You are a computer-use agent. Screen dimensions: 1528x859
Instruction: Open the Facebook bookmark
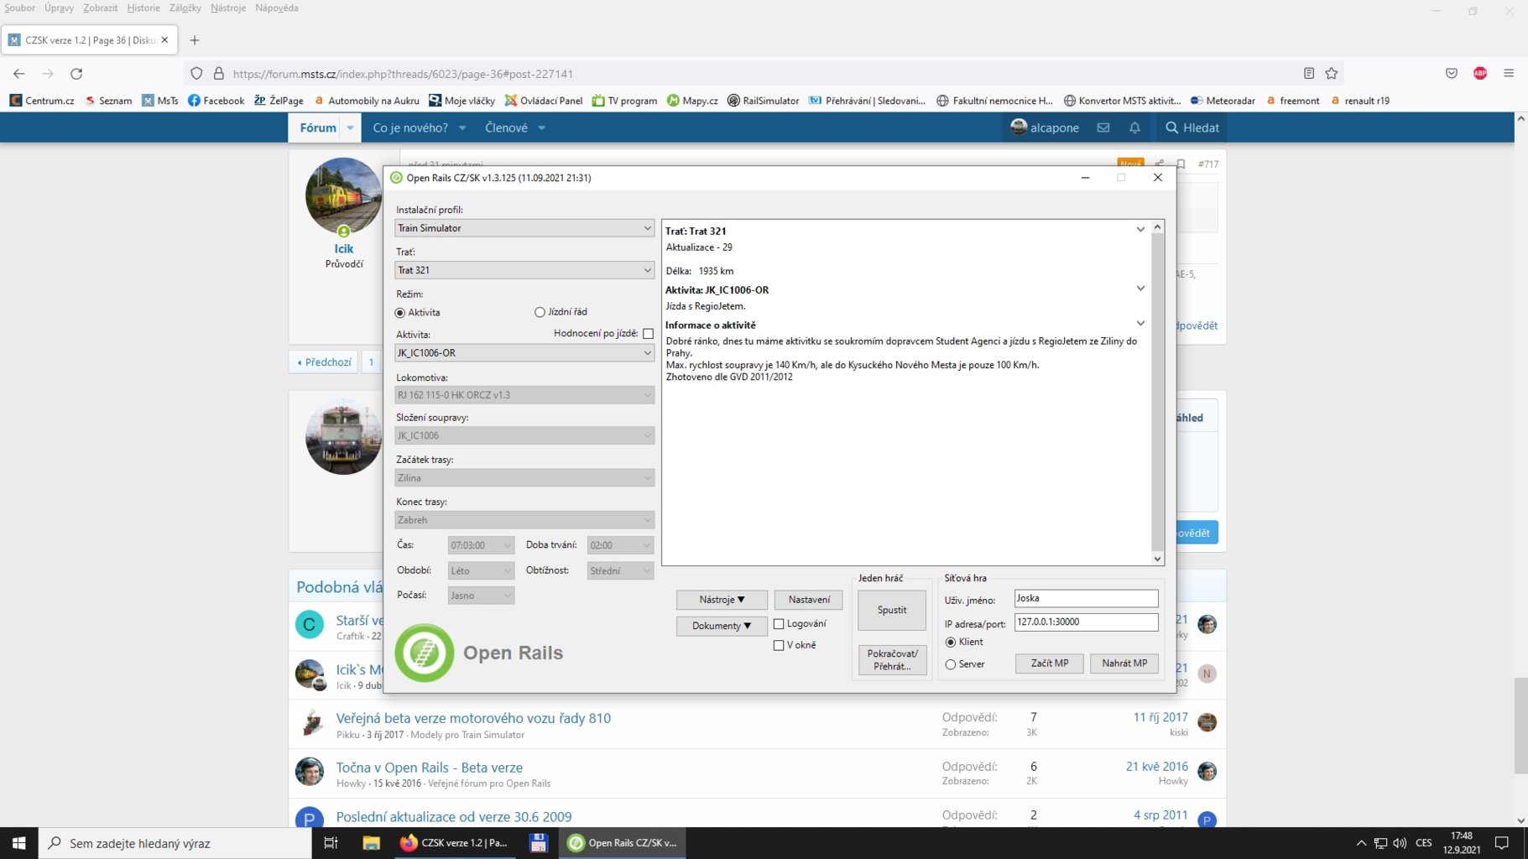(216, 101)
